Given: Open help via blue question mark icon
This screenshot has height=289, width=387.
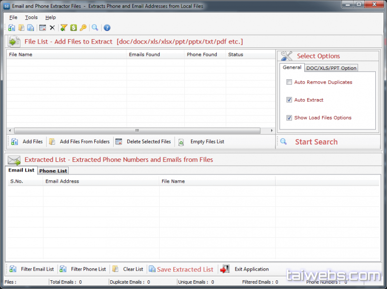Looking at the screenshot, I should pos(107,28).
